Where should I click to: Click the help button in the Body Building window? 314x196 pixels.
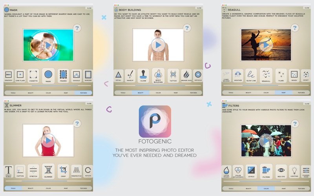pyautogui.click(x=187, y=28)
